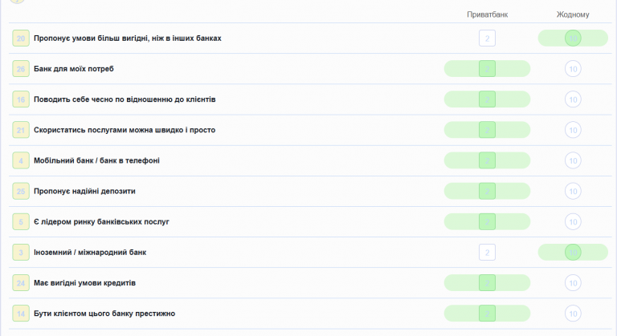Click statement 'Пропонує умови більш вигідні, ніж в інших банках'

tap(128, 38)
